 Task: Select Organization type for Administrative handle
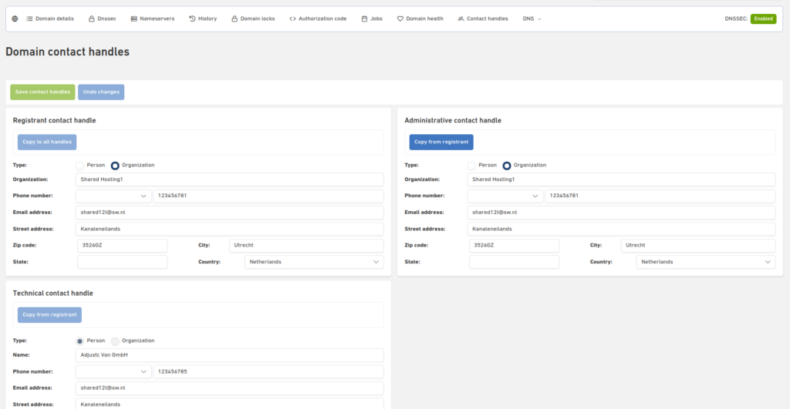507,166
